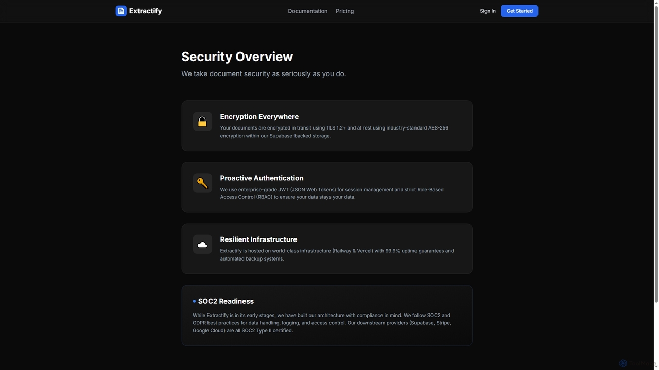This screenshot has height=370, width=659.
Task: Open the Documentation nav item
Action: (308, 11)
